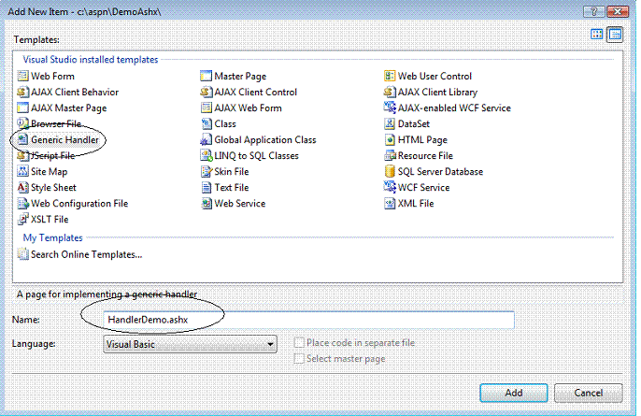Pick the AJAX Master Page icon

(22, 108)
